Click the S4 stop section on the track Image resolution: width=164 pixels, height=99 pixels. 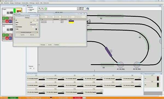pyautogui.click(x=107, y=65)
